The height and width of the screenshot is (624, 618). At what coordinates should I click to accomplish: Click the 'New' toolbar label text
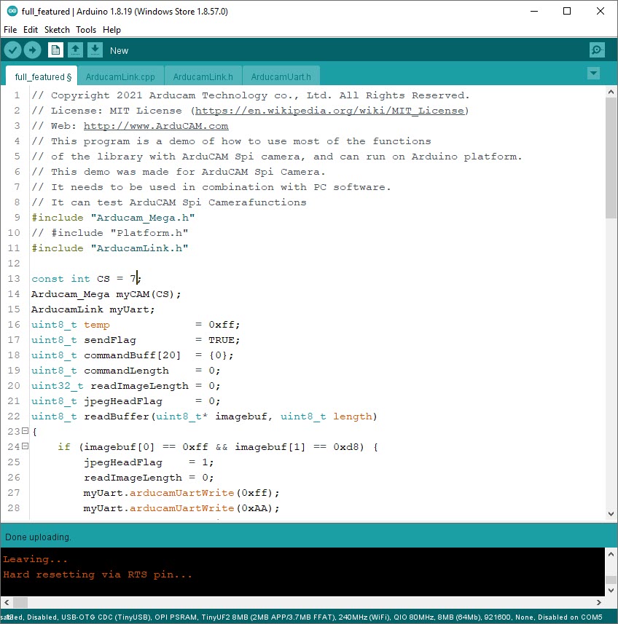click(x=119, y=50)
